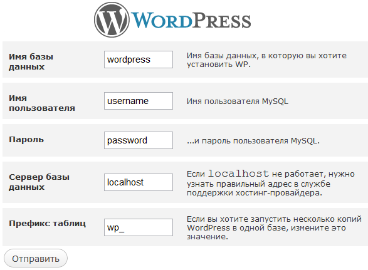Click the WordPress logo at the top
The image size is (368, 270).
(172, 19)
